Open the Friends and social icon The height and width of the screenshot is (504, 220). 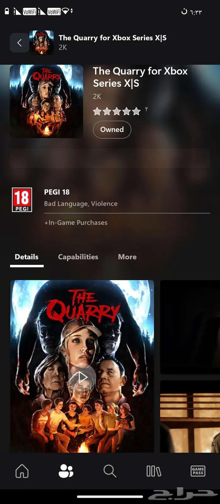66,471
